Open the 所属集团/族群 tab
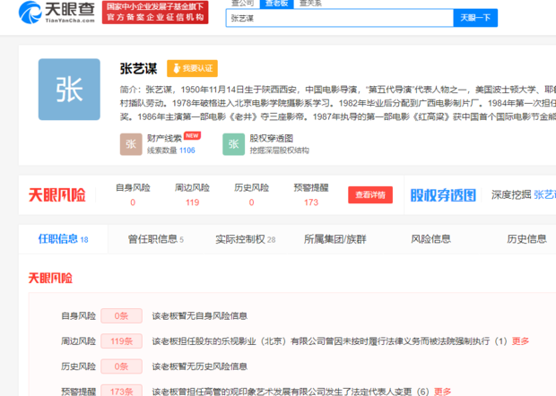556x396 pixels. pyautogui.click(x=334, y=239)
